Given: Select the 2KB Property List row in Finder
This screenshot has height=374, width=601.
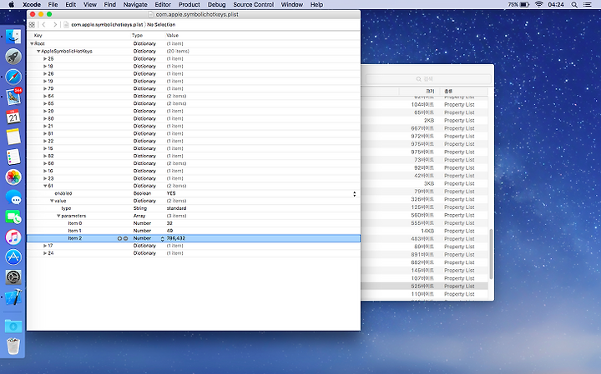Looking at the screenshot, I should tap(425, 121).
